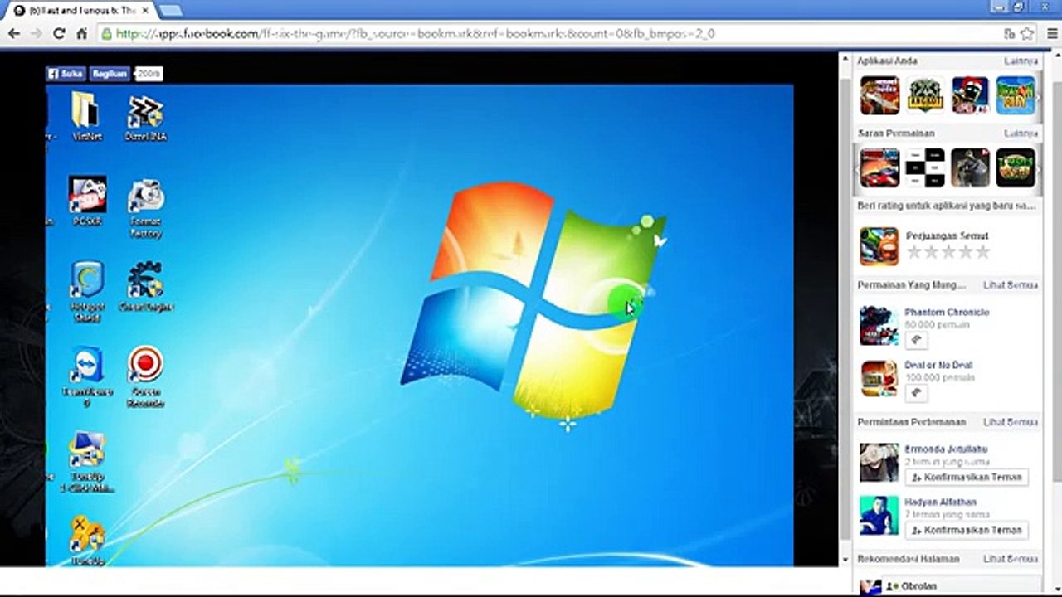Click Lihat Semua for Rekomendasi Halaman
Screen dimensions: 1062x597
[x=1011, y=559]
